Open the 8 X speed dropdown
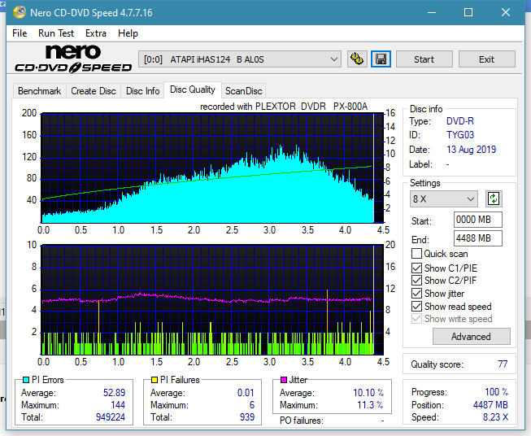 [444, 198]
